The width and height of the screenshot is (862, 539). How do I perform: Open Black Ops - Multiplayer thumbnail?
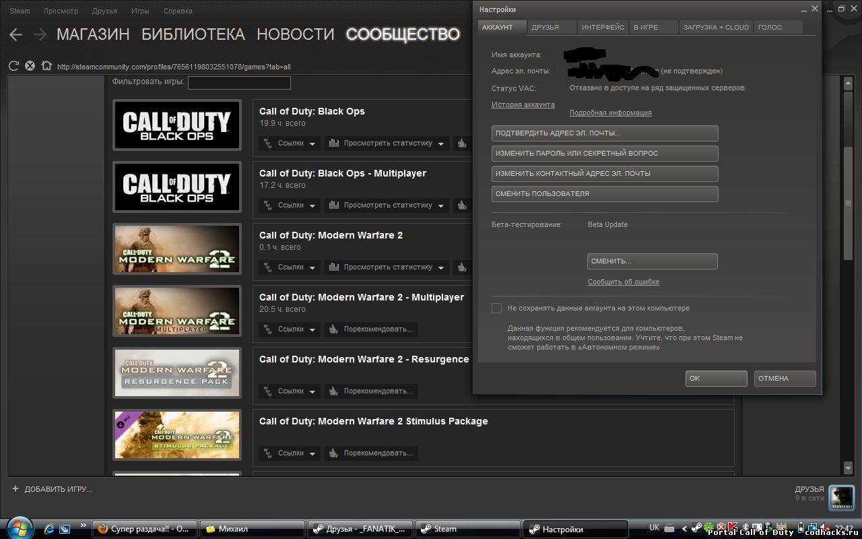tap(177, 187)
